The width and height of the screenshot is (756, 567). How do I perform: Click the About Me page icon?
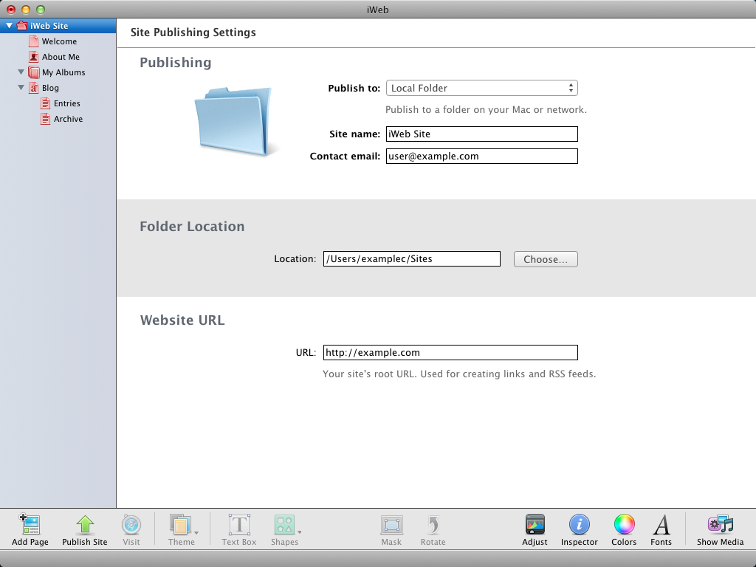click(33, 57)
